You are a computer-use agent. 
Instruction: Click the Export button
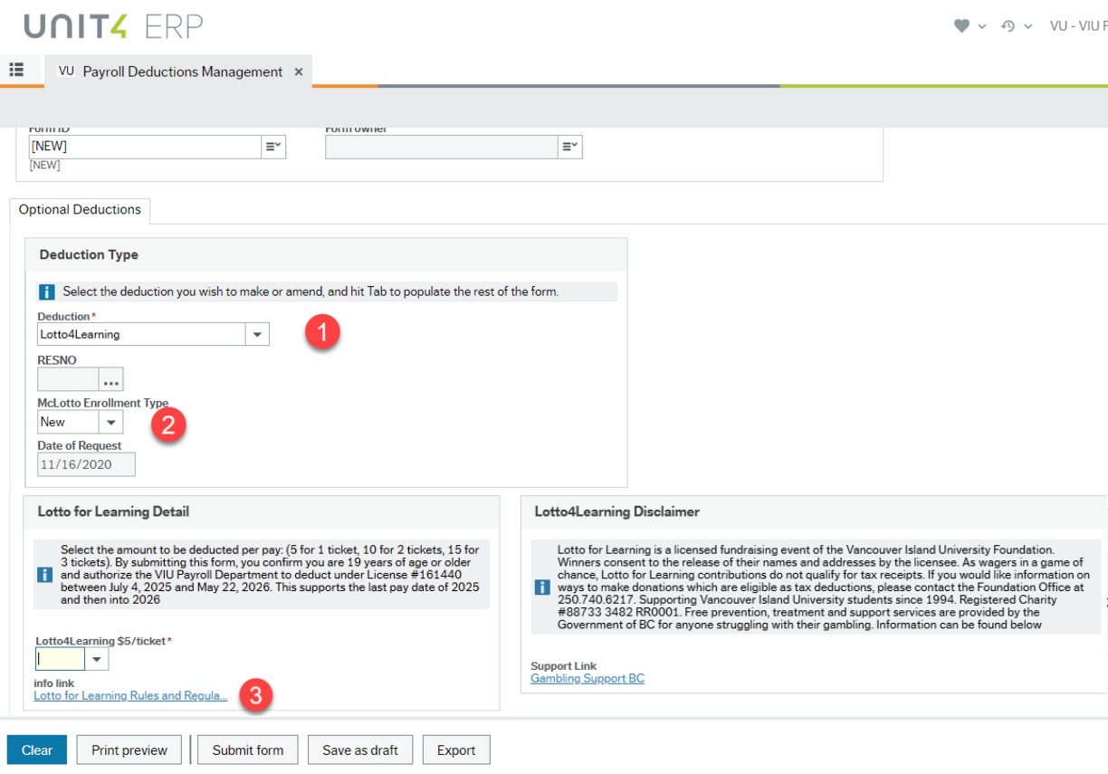coord(456,750)
